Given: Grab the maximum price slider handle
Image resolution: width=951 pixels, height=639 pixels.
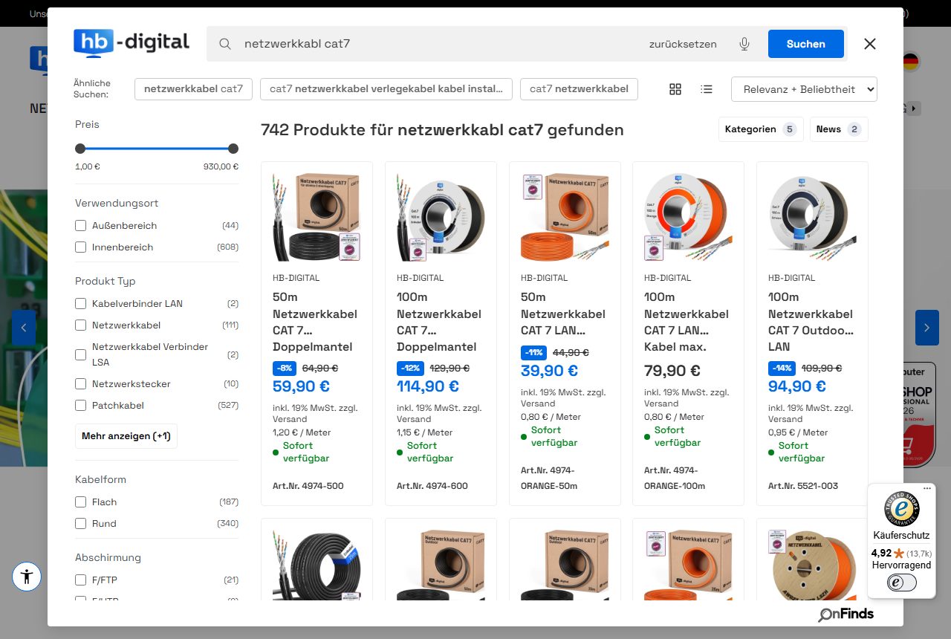Looking at the screenshot, I should click(x=233, y=149).
